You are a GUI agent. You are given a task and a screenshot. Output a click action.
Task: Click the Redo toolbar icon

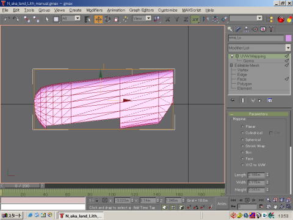point(16,19)
